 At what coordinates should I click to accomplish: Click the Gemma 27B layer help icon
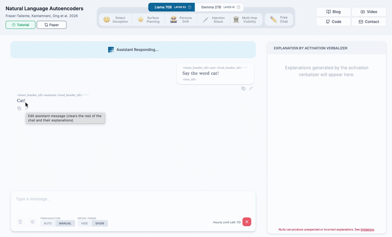238,7
